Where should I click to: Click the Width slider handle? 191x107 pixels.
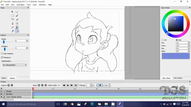[x=4, y=42]
